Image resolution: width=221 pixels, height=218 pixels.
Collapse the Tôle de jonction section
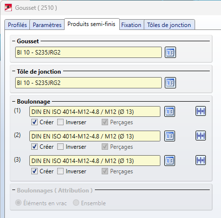[14, 71]
